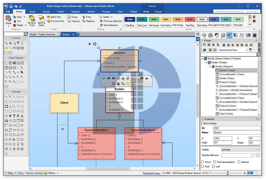Click the Save icon in title bar
The height and width of the screenshot is (180, 266).
11,6
